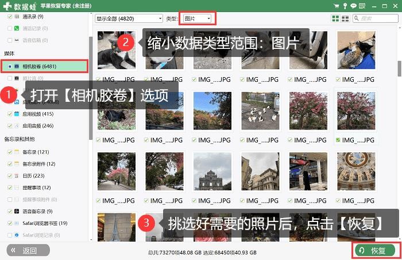Switch to detail list view icon
Image resolution: width=402 pixels, height=260 pixels.
345,19
